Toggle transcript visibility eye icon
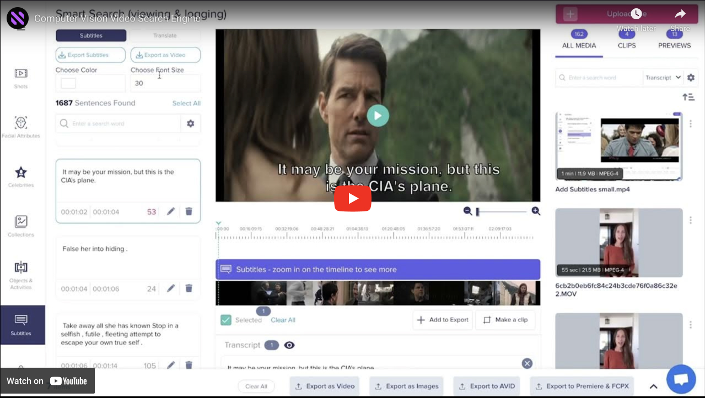 [x=289, y=345]
